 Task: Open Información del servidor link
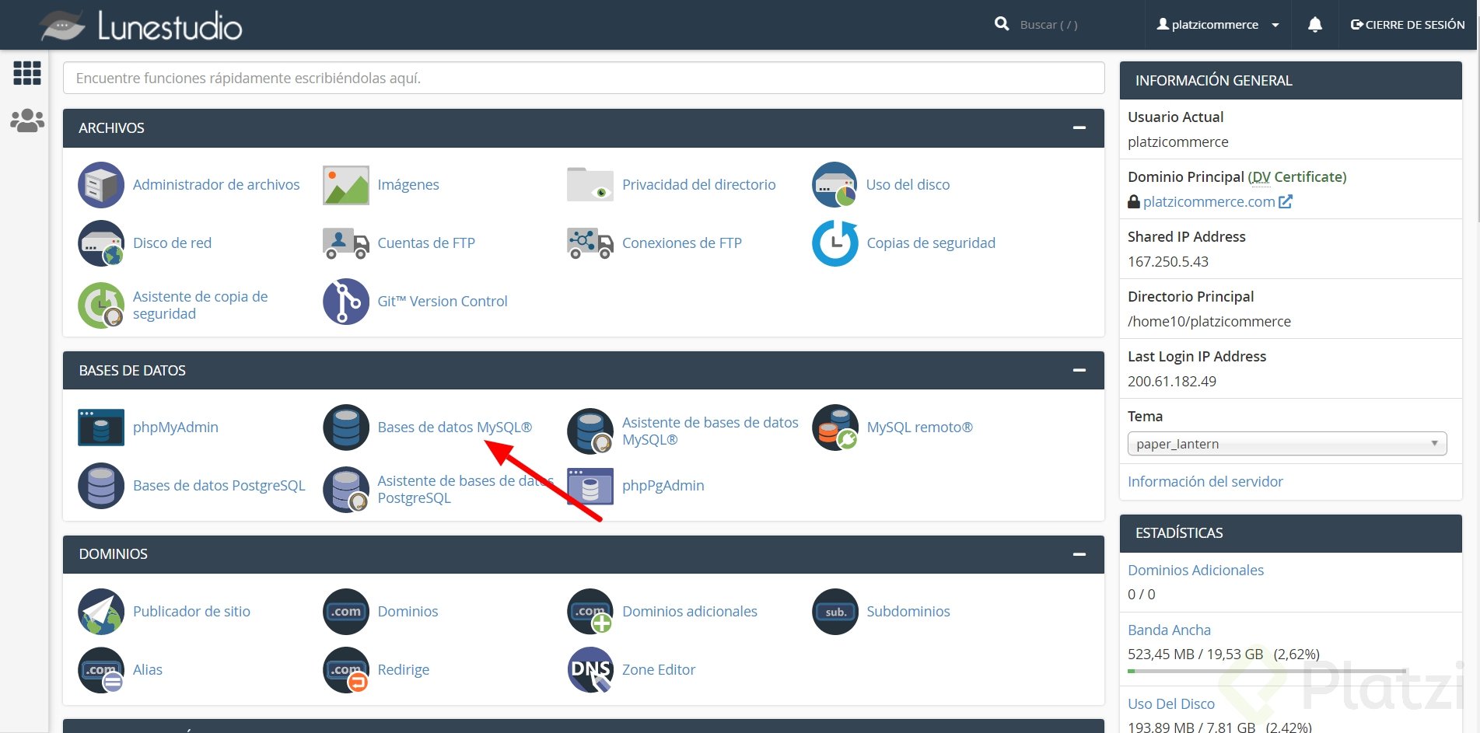coord(1205,482)
